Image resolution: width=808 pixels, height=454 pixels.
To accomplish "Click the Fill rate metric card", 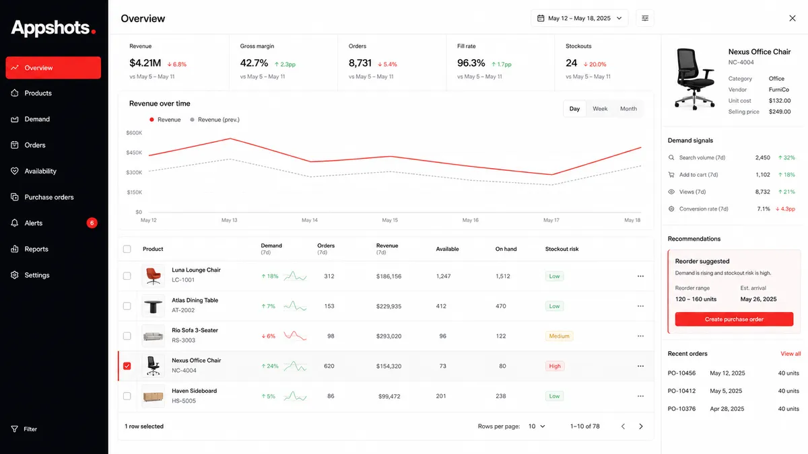I will point(500,63).
